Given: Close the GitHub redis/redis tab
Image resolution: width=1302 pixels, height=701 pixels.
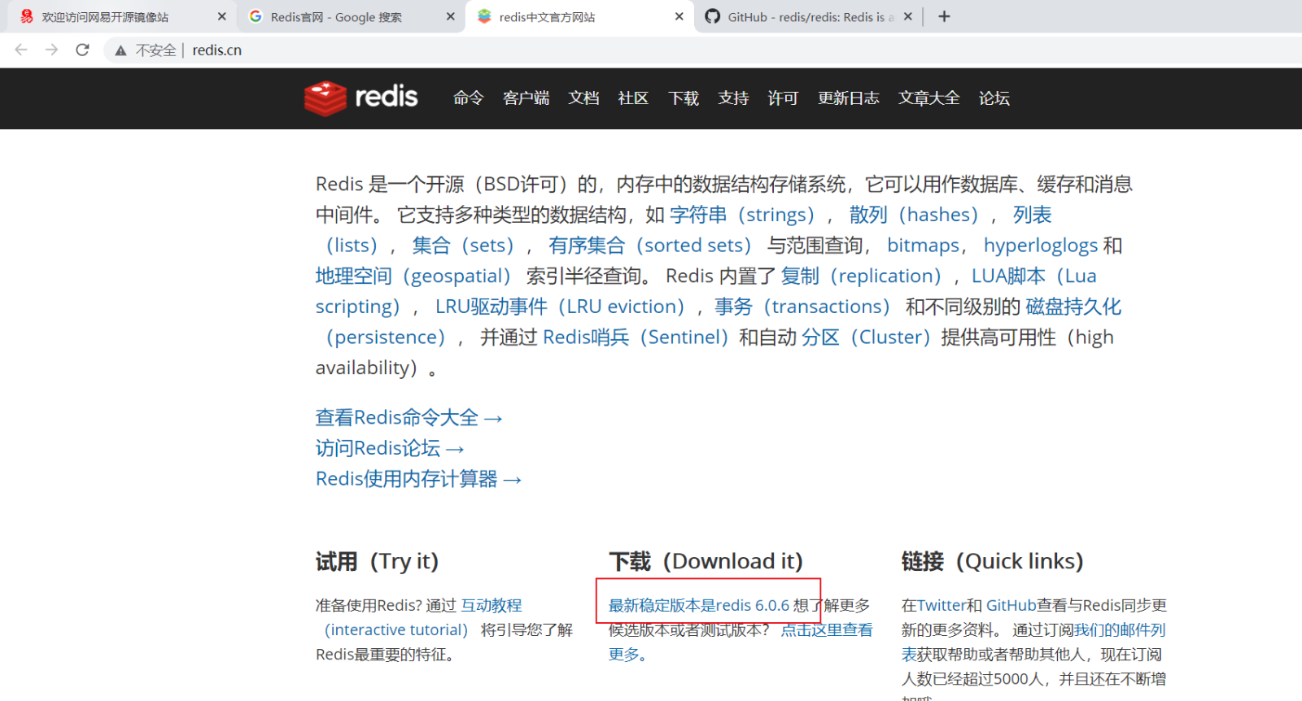Looking at the screenshot, I should click(x=907, y=16).
